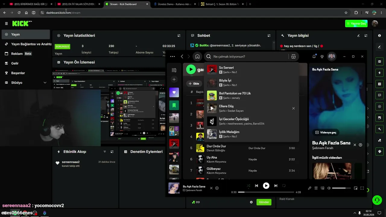Open chat settings gear icon
The width and height of the screenshot is (386, 217).
pyautogui.click(x=251, y=202)
